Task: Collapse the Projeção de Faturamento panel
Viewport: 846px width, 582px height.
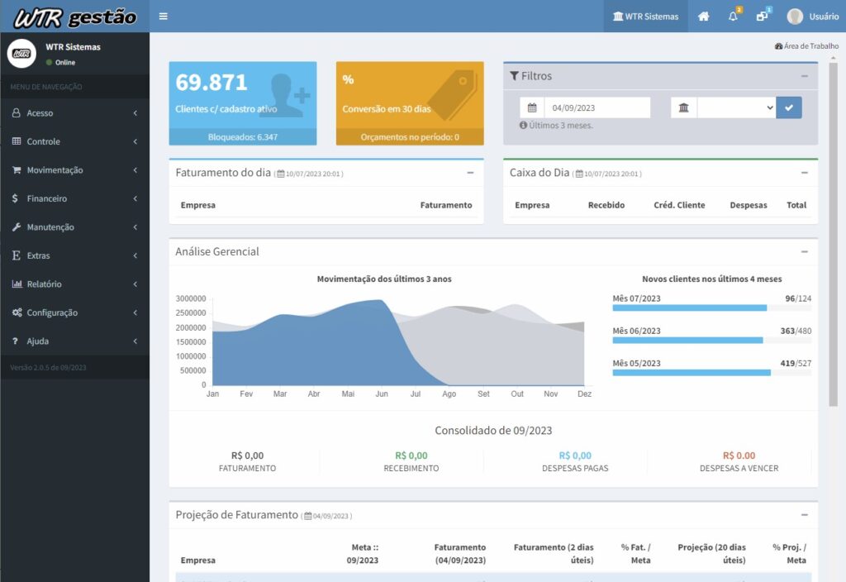Action: point(805,515)
